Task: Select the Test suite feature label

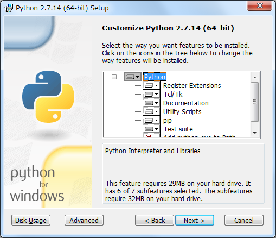Action: (178, 129)
